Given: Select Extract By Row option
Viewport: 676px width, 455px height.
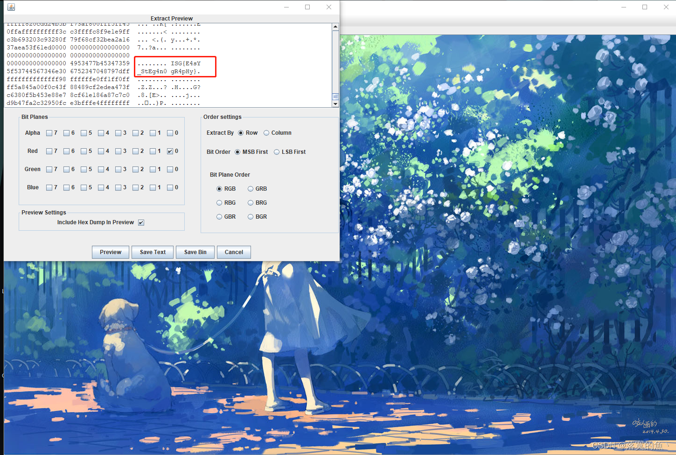Looking at the screenshot, I should point(241,133).
